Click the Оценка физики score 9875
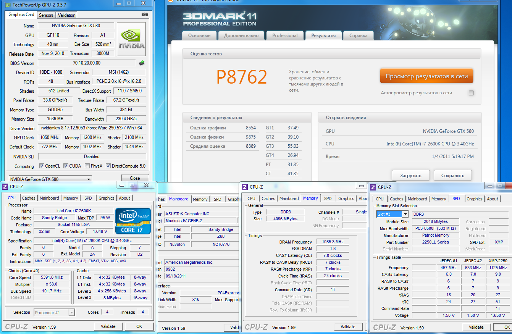 pos(251,137)
